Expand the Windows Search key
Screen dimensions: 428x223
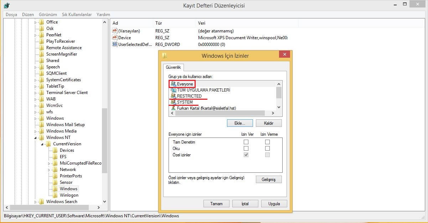pyautogui.click(x=36, y=202)
